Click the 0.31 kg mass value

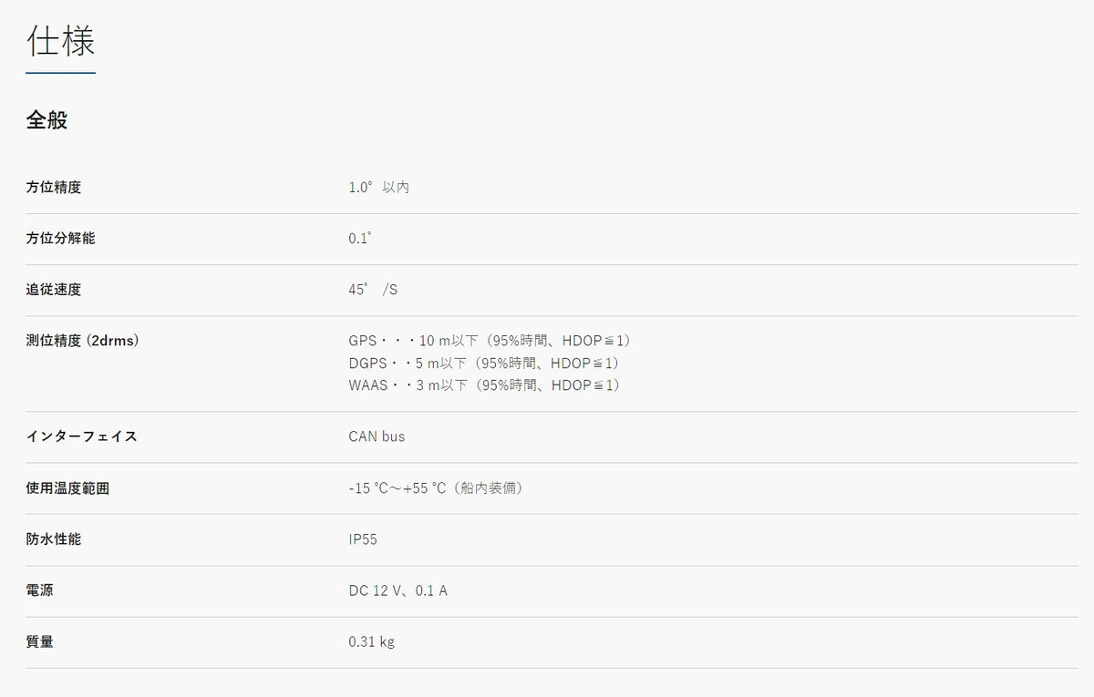pos(371,641)
